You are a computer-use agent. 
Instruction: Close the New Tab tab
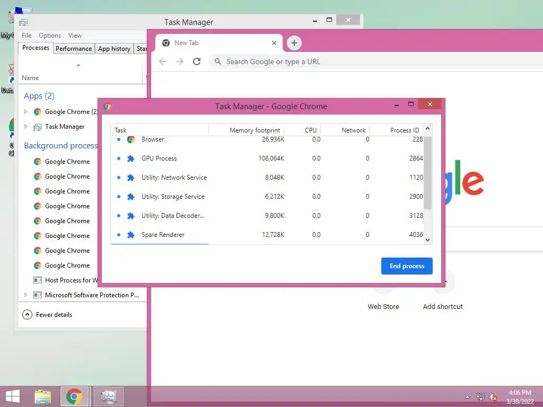click(274, 43)
